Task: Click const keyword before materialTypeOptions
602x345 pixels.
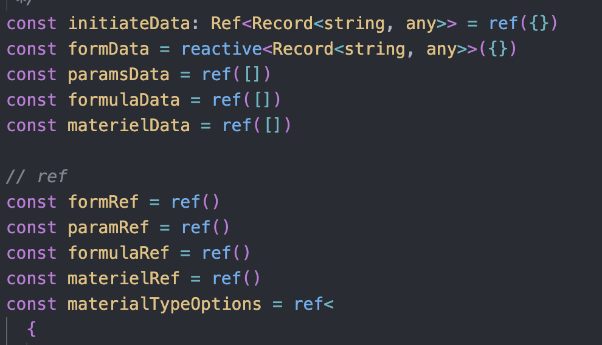Action: coord(32,304)
